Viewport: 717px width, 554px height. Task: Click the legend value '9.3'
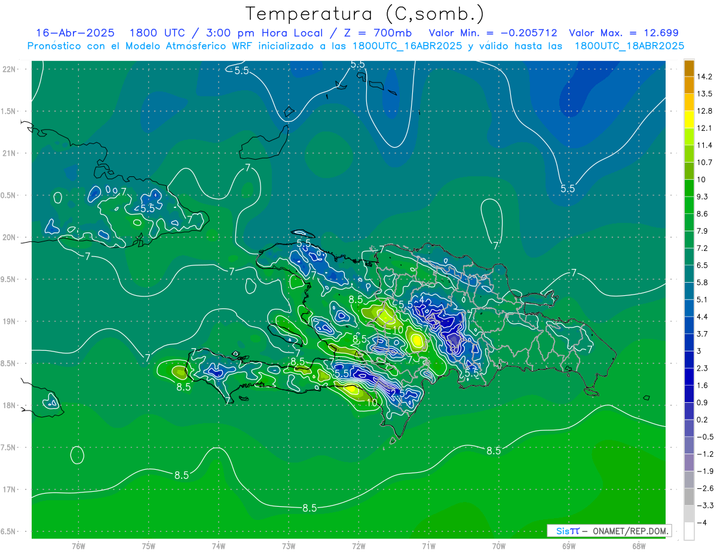click(701, 197)
